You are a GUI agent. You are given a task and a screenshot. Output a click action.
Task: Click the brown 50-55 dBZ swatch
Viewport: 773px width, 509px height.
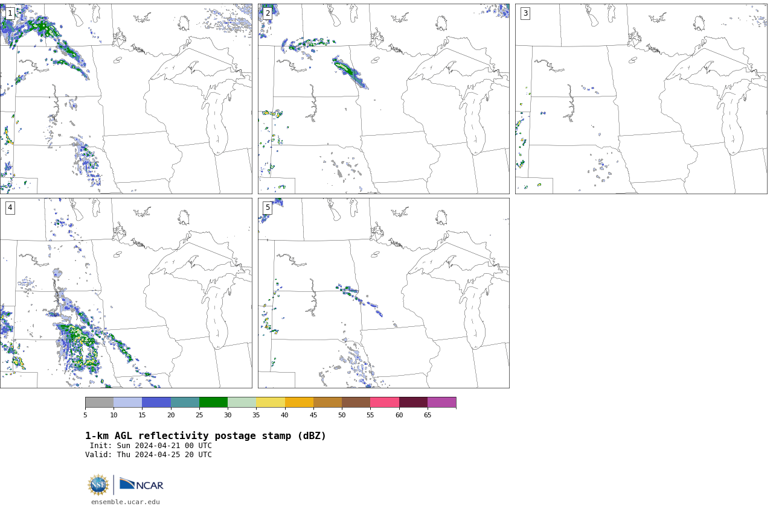pos(356,402)
